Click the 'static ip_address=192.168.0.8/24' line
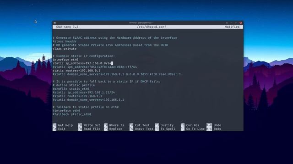Screen dimensions: 293x164 click(x=82, y=63)
